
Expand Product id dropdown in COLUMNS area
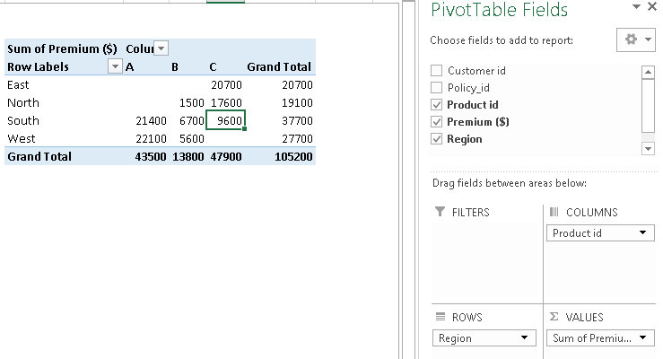coord(642,233)
